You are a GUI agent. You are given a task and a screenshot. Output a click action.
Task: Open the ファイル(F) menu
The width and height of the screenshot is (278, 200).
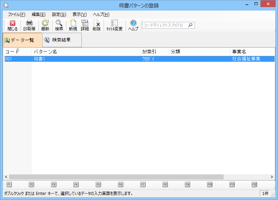(17, 15)
